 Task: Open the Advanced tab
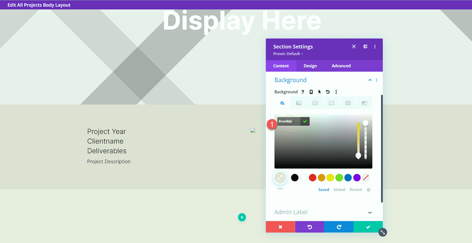341,66
